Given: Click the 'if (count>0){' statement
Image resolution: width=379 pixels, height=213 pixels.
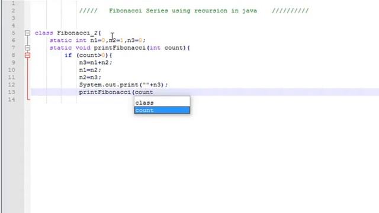Looking at the screenshot, I should [x=88, y=55].
